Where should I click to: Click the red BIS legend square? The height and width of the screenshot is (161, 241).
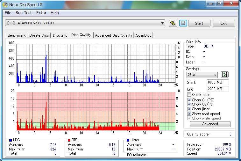click(69, 140)
